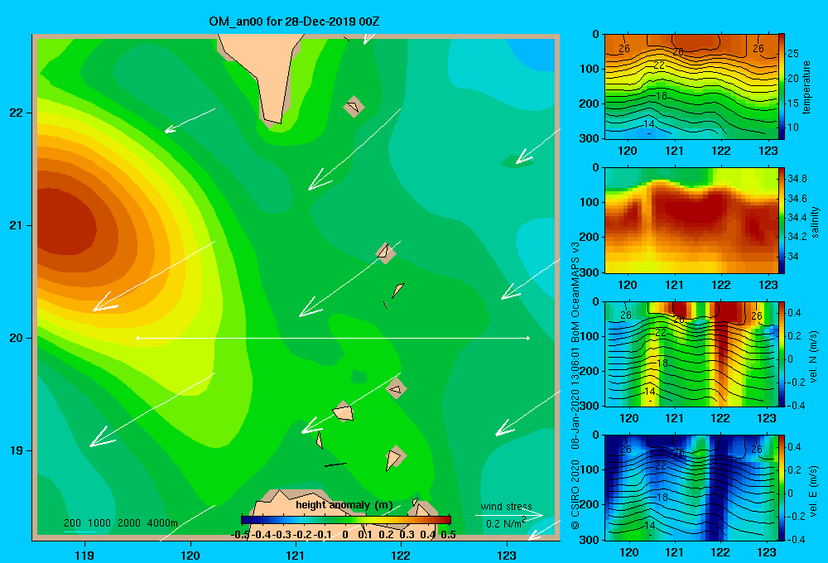This screenshot has height=563, width=828.
Task: Click the vertical '© CSIRO 2020' copyright text
Action: point(575,493)
